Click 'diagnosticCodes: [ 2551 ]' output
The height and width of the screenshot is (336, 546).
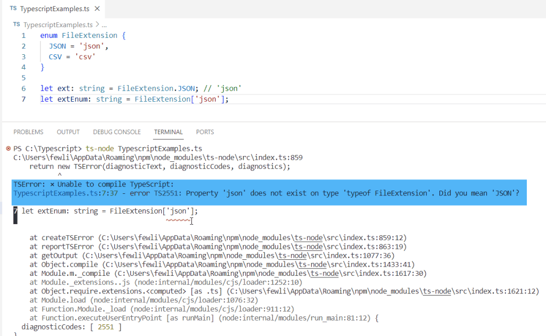pos(71,327)
